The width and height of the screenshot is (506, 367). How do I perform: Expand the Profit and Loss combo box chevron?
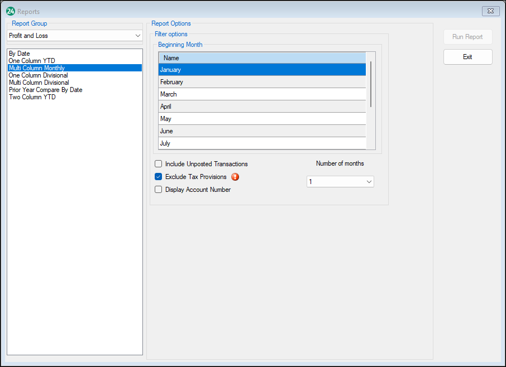coord(137,35)
